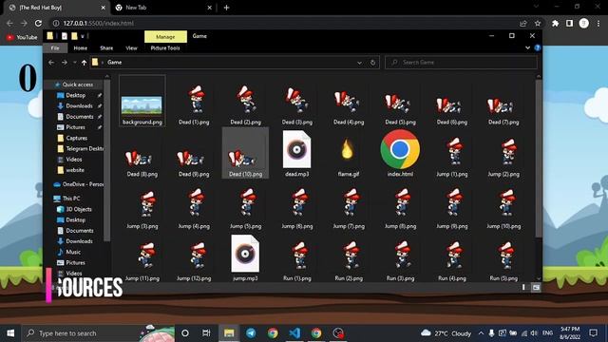Open the Home ribbon tab
This screenshot has height=342, width=608.
pyautogui.click(x=80, y=48)
